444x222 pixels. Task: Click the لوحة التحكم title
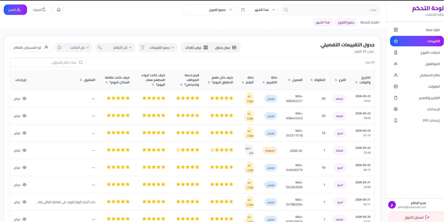pyautogui.click(x=428, y=8)
